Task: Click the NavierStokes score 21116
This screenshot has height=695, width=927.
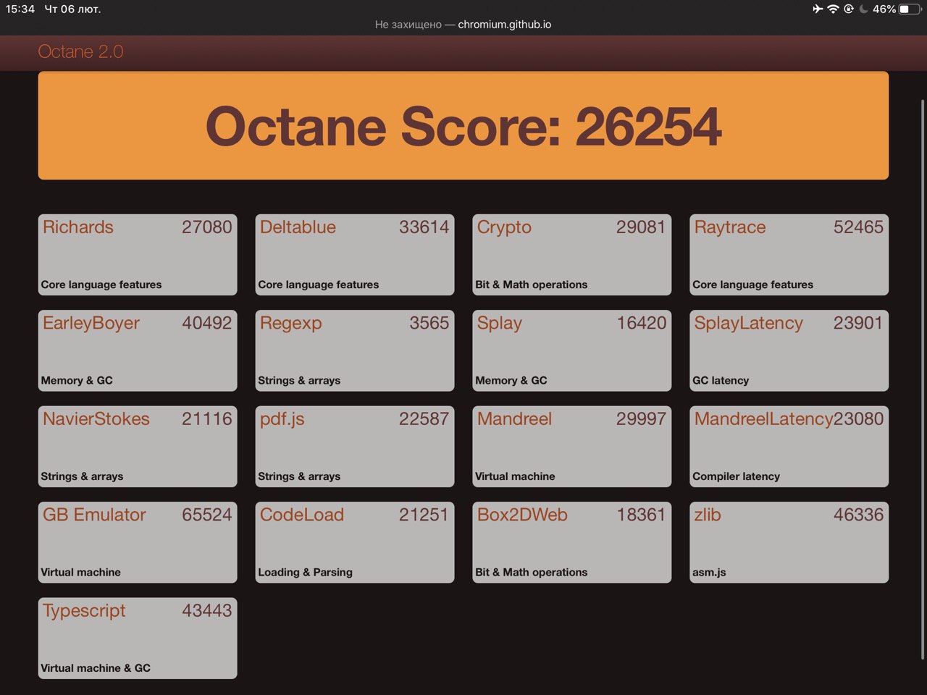Action: [206, 419]
